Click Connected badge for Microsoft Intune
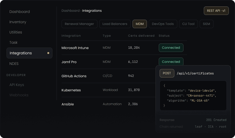The width and height of the screenshot is (235, 138). pyautogui.click(x=171, y=48)
